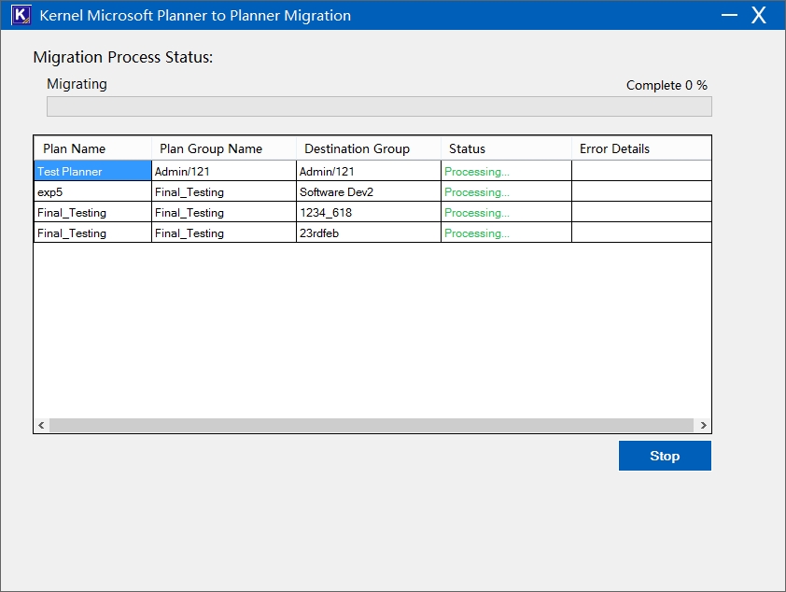
Task: Sort by Plan Group Name column
Action: (211, 148)
